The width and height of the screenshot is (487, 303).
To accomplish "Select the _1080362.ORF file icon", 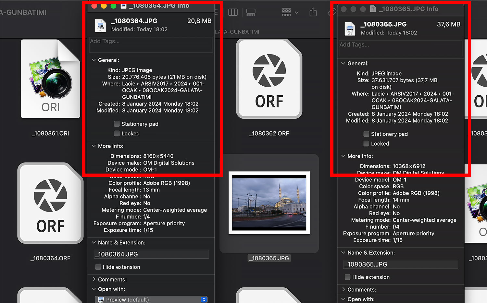I will (269, 79).
